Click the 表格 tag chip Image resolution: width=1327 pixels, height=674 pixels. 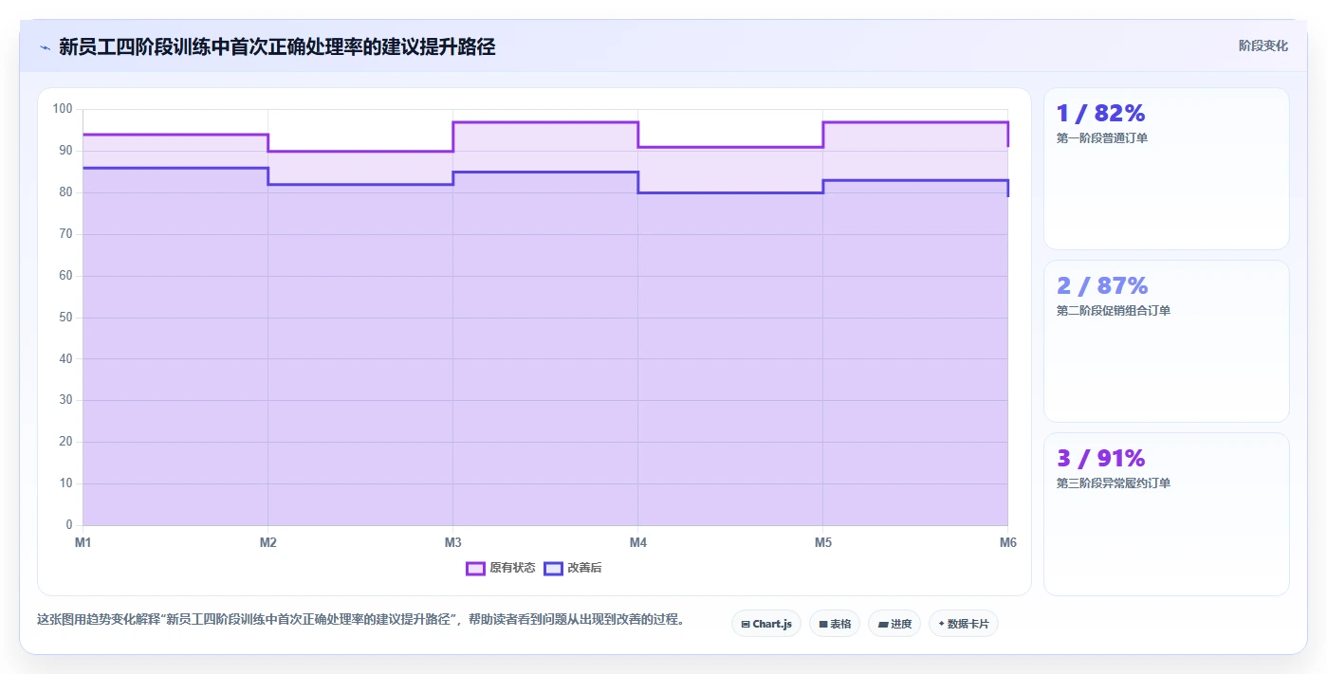click(x=835, y=624)
